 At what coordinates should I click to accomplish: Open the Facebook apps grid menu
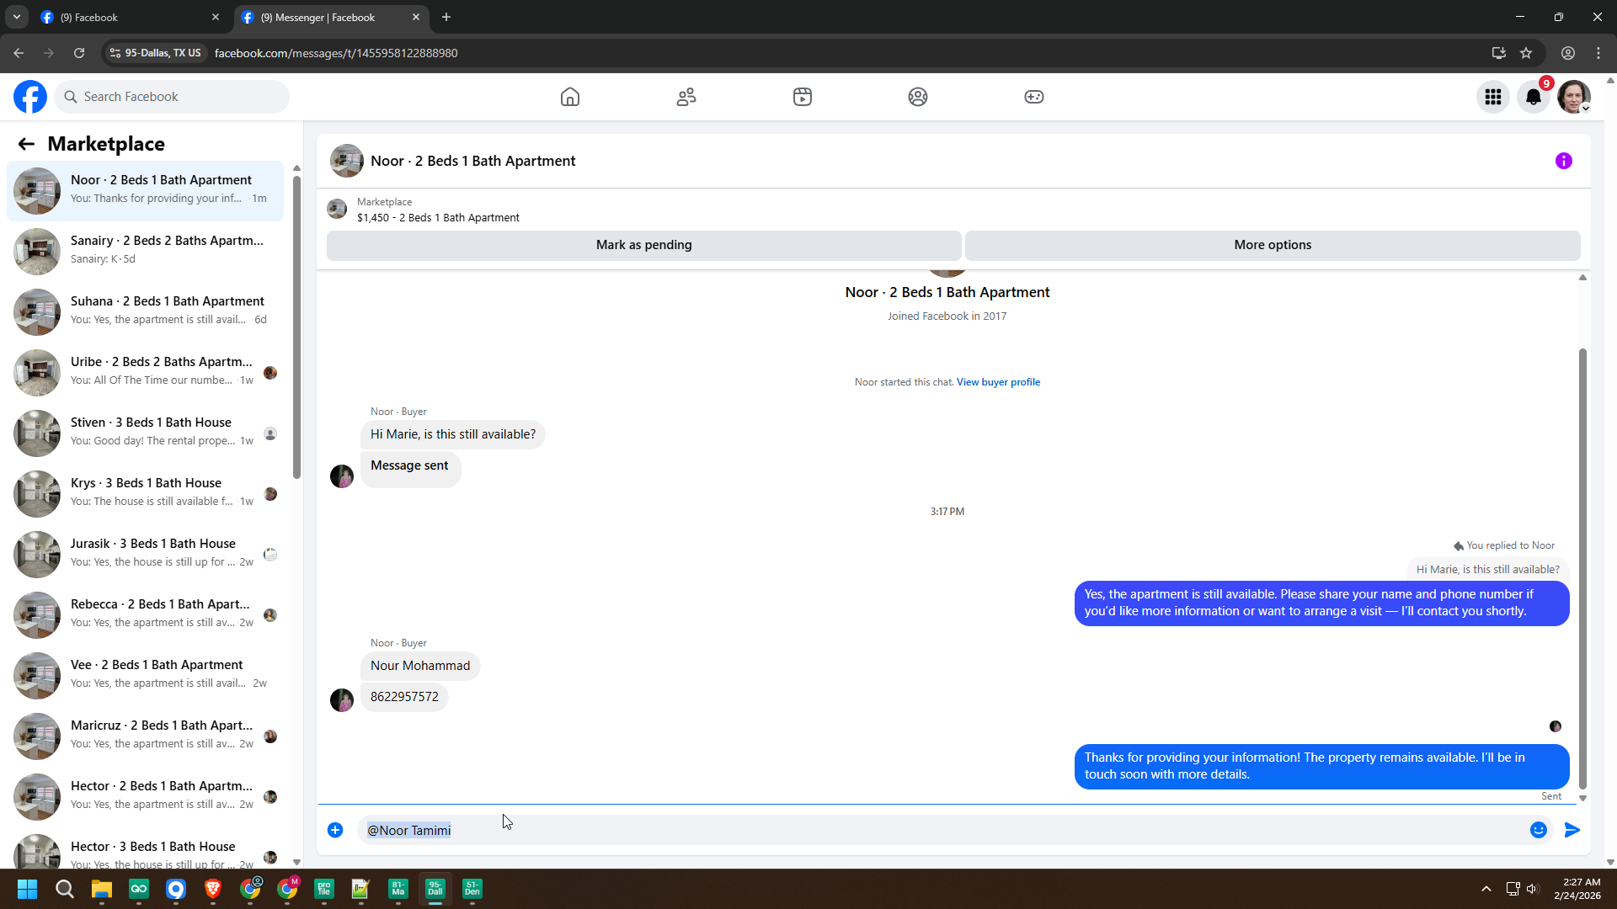coord(1493,97)
